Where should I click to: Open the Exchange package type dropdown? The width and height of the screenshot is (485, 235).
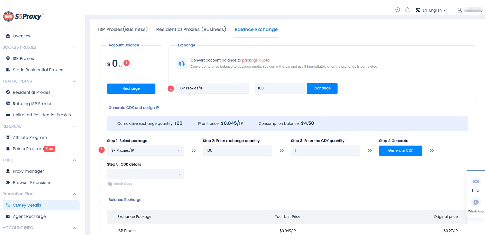(213, 88)
